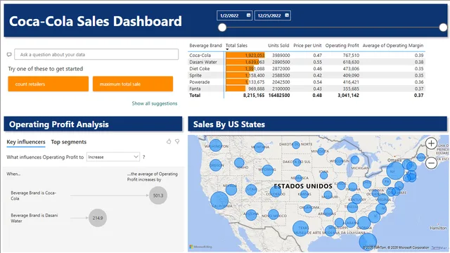Sort by Average of Operating Margin header

tap(393, 45)
